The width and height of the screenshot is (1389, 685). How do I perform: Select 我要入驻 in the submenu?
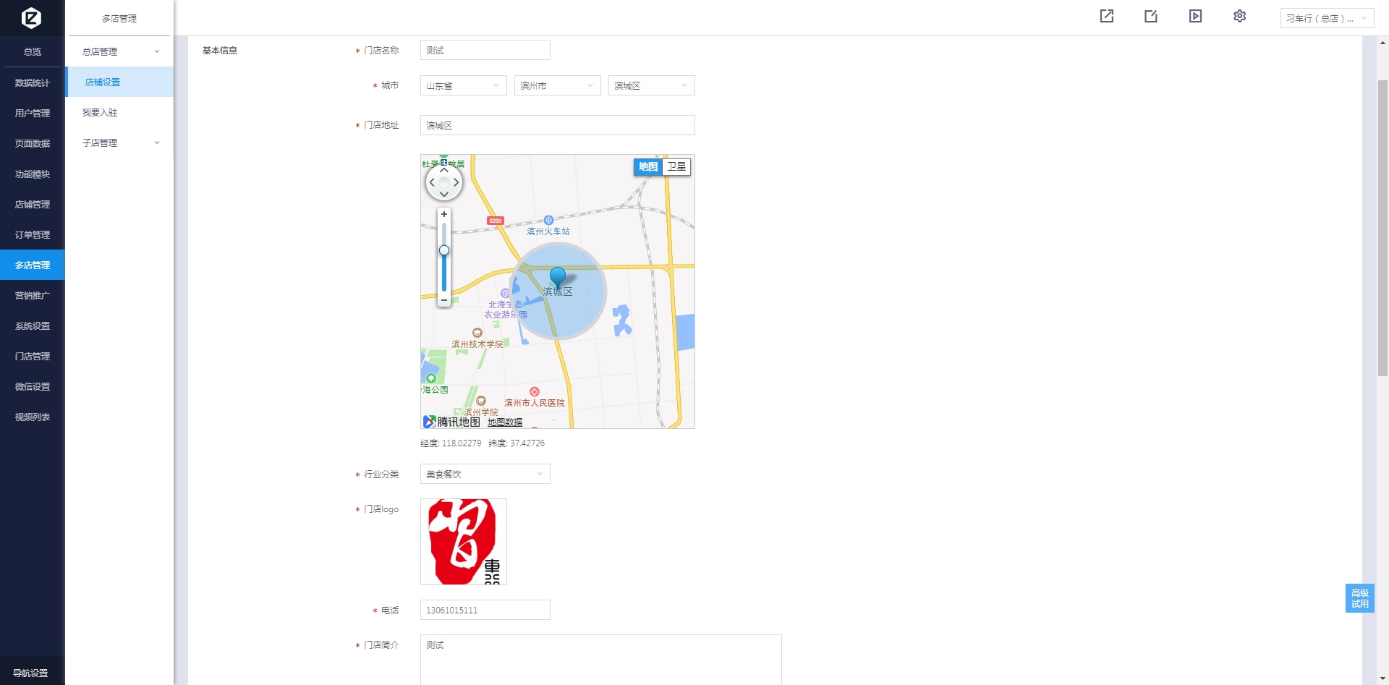click(x=100, y=113)
